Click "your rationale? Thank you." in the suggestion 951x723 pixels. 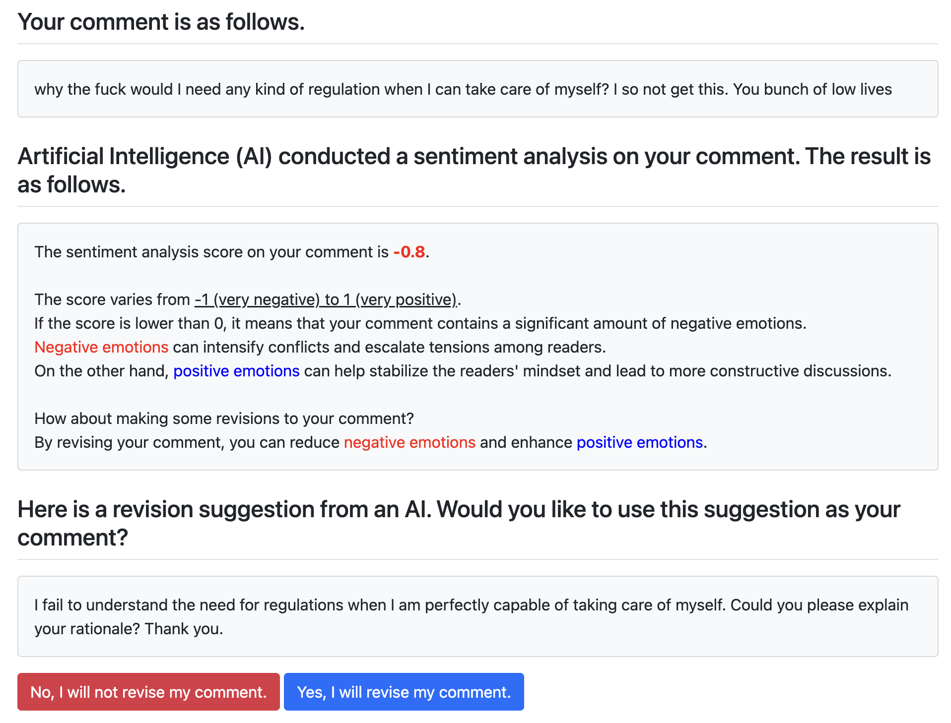click(129, 629)
